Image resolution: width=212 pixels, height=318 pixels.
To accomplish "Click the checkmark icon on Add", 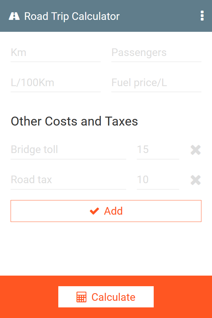I will pos(94,211).
